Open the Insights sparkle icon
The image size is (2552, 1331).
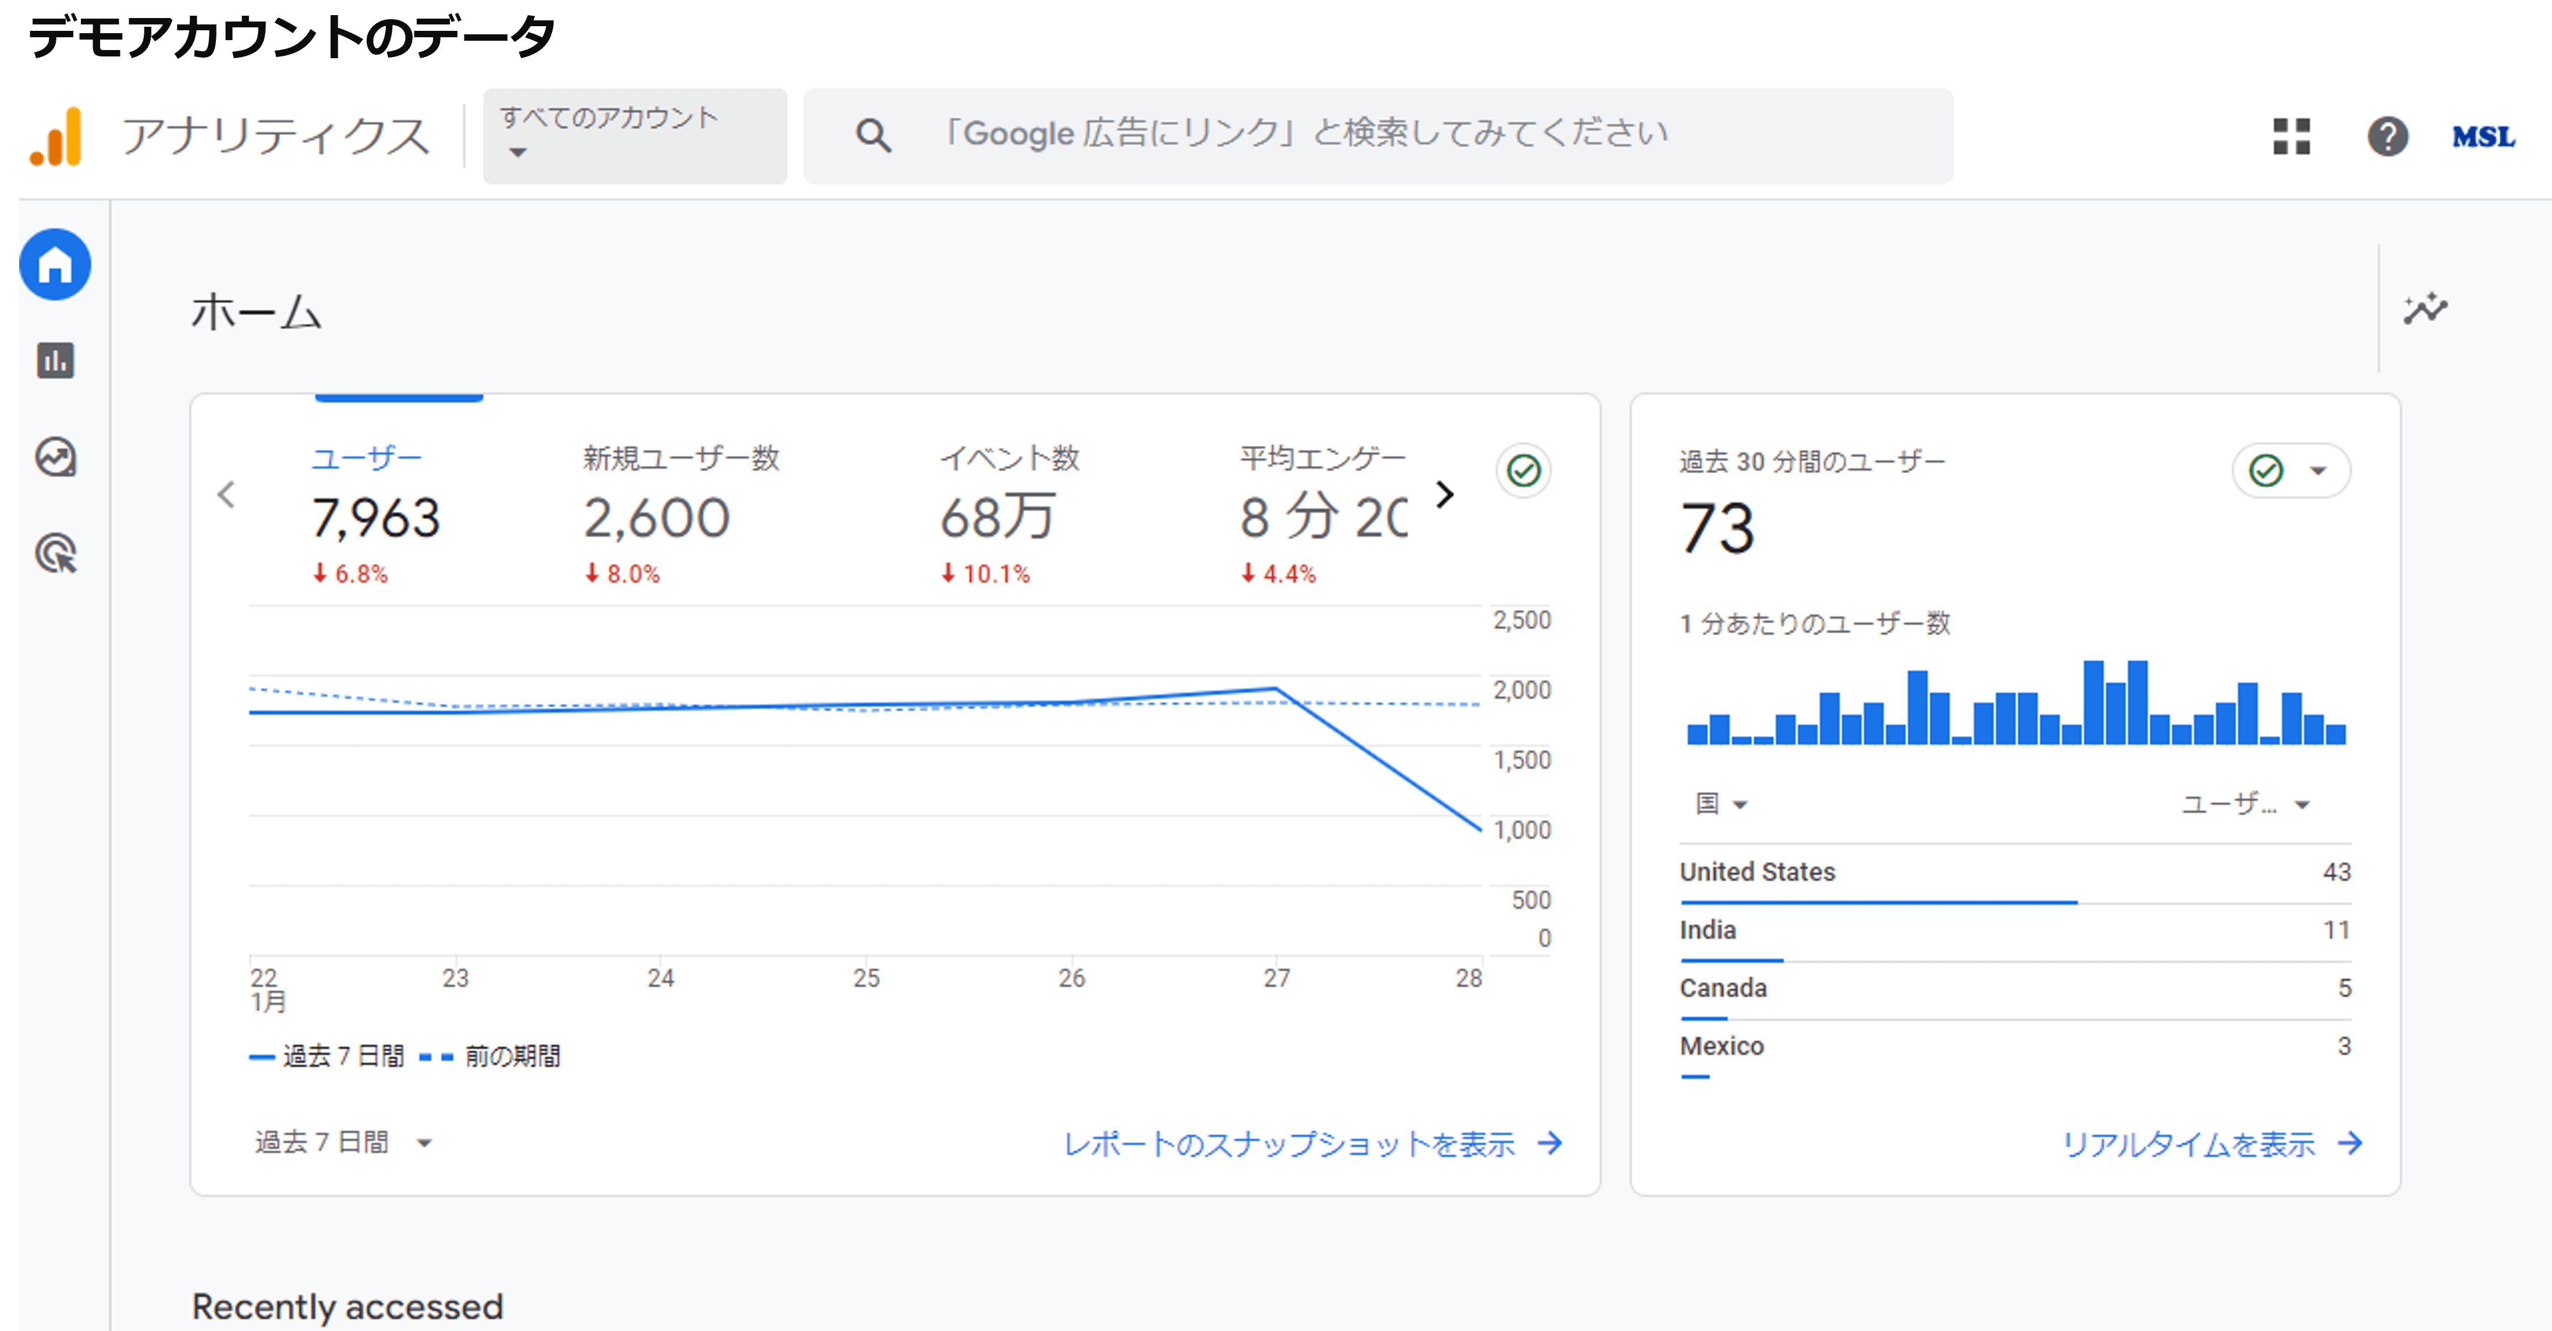[x=2425, y=308]
